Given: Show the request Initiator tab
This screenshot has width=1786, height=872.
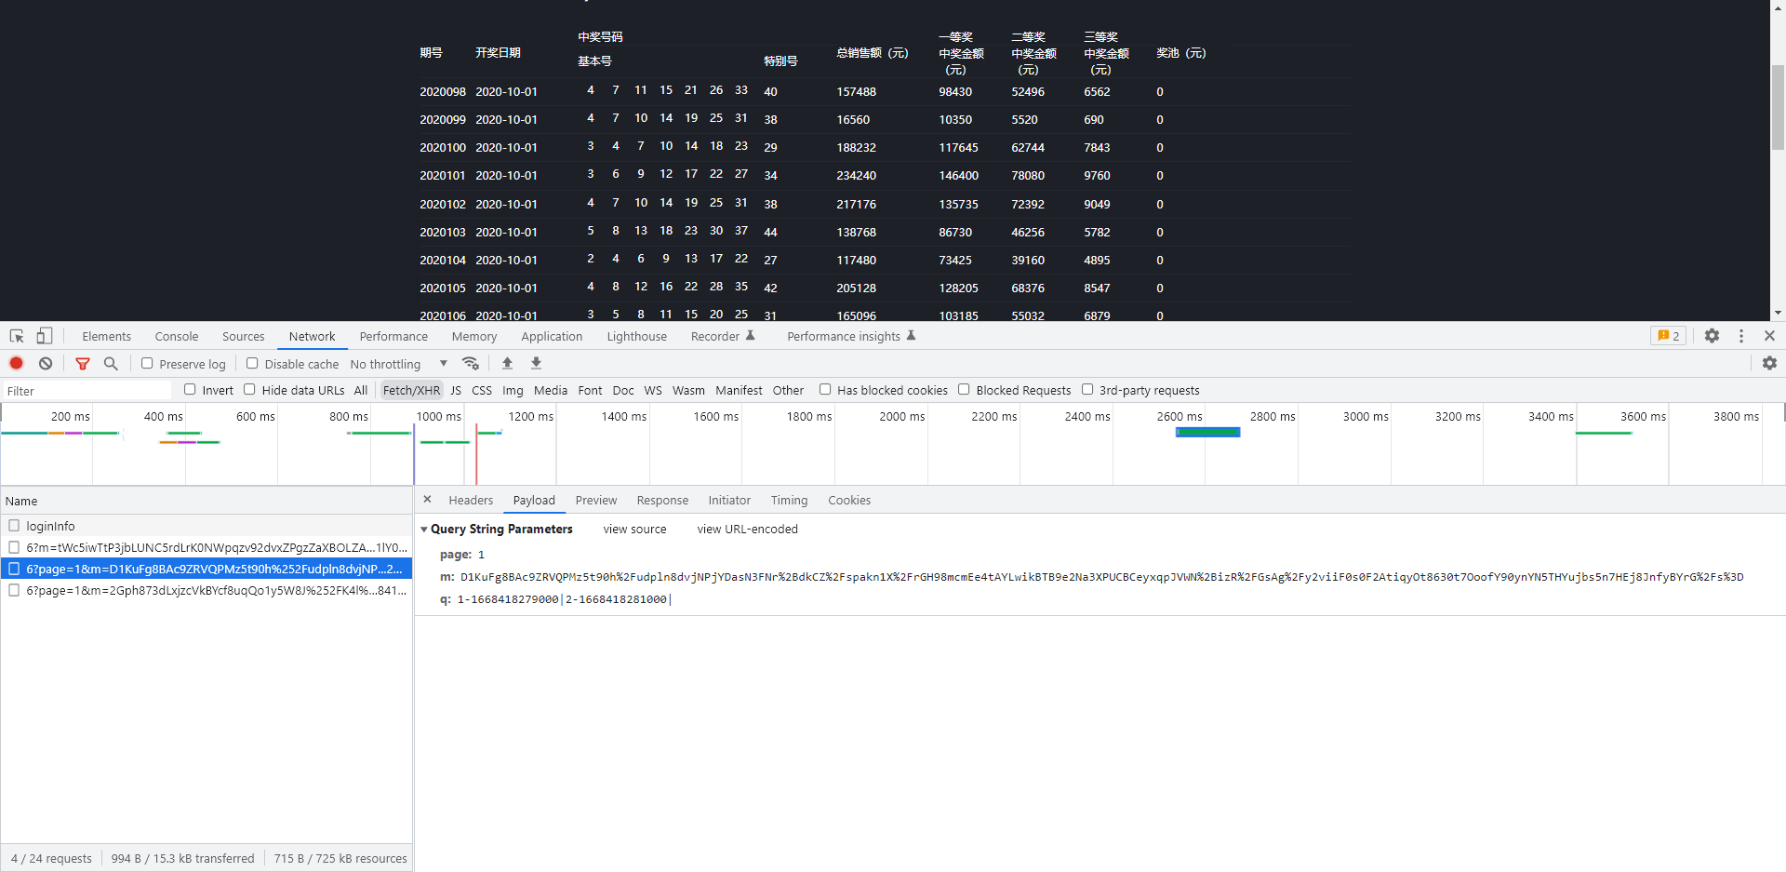Looking at the screenshot, I should 729,500.
